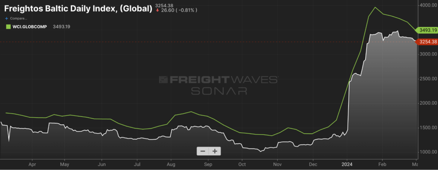
Task: Select the WCI.GLOBCOMP legend label
Action: click(x=30, y=26)
